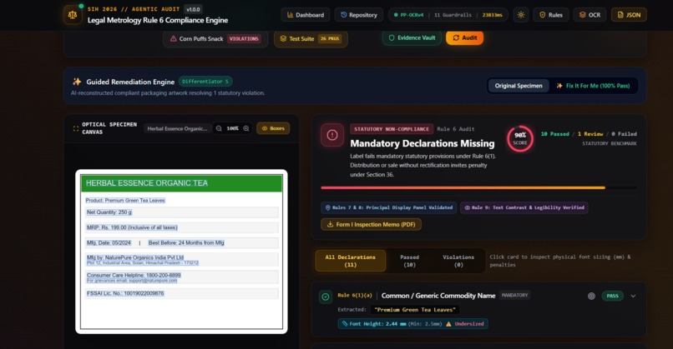Click the PP-OCRv4 status indicator
Screen dimensions: 673x349
[x=408, y=15]
